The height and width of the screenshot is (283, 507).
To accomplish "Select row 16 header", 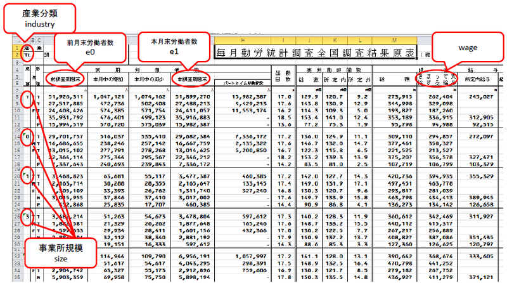I will tap(17, 150).
